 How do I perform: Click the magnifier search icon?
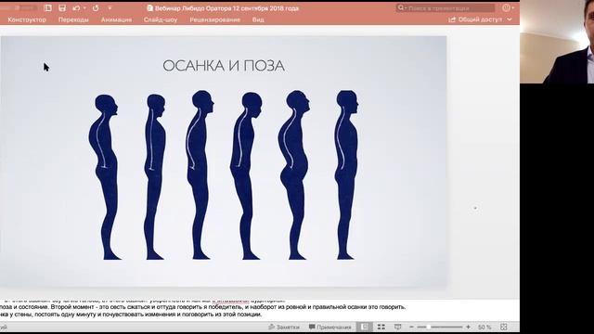point(401,8)
